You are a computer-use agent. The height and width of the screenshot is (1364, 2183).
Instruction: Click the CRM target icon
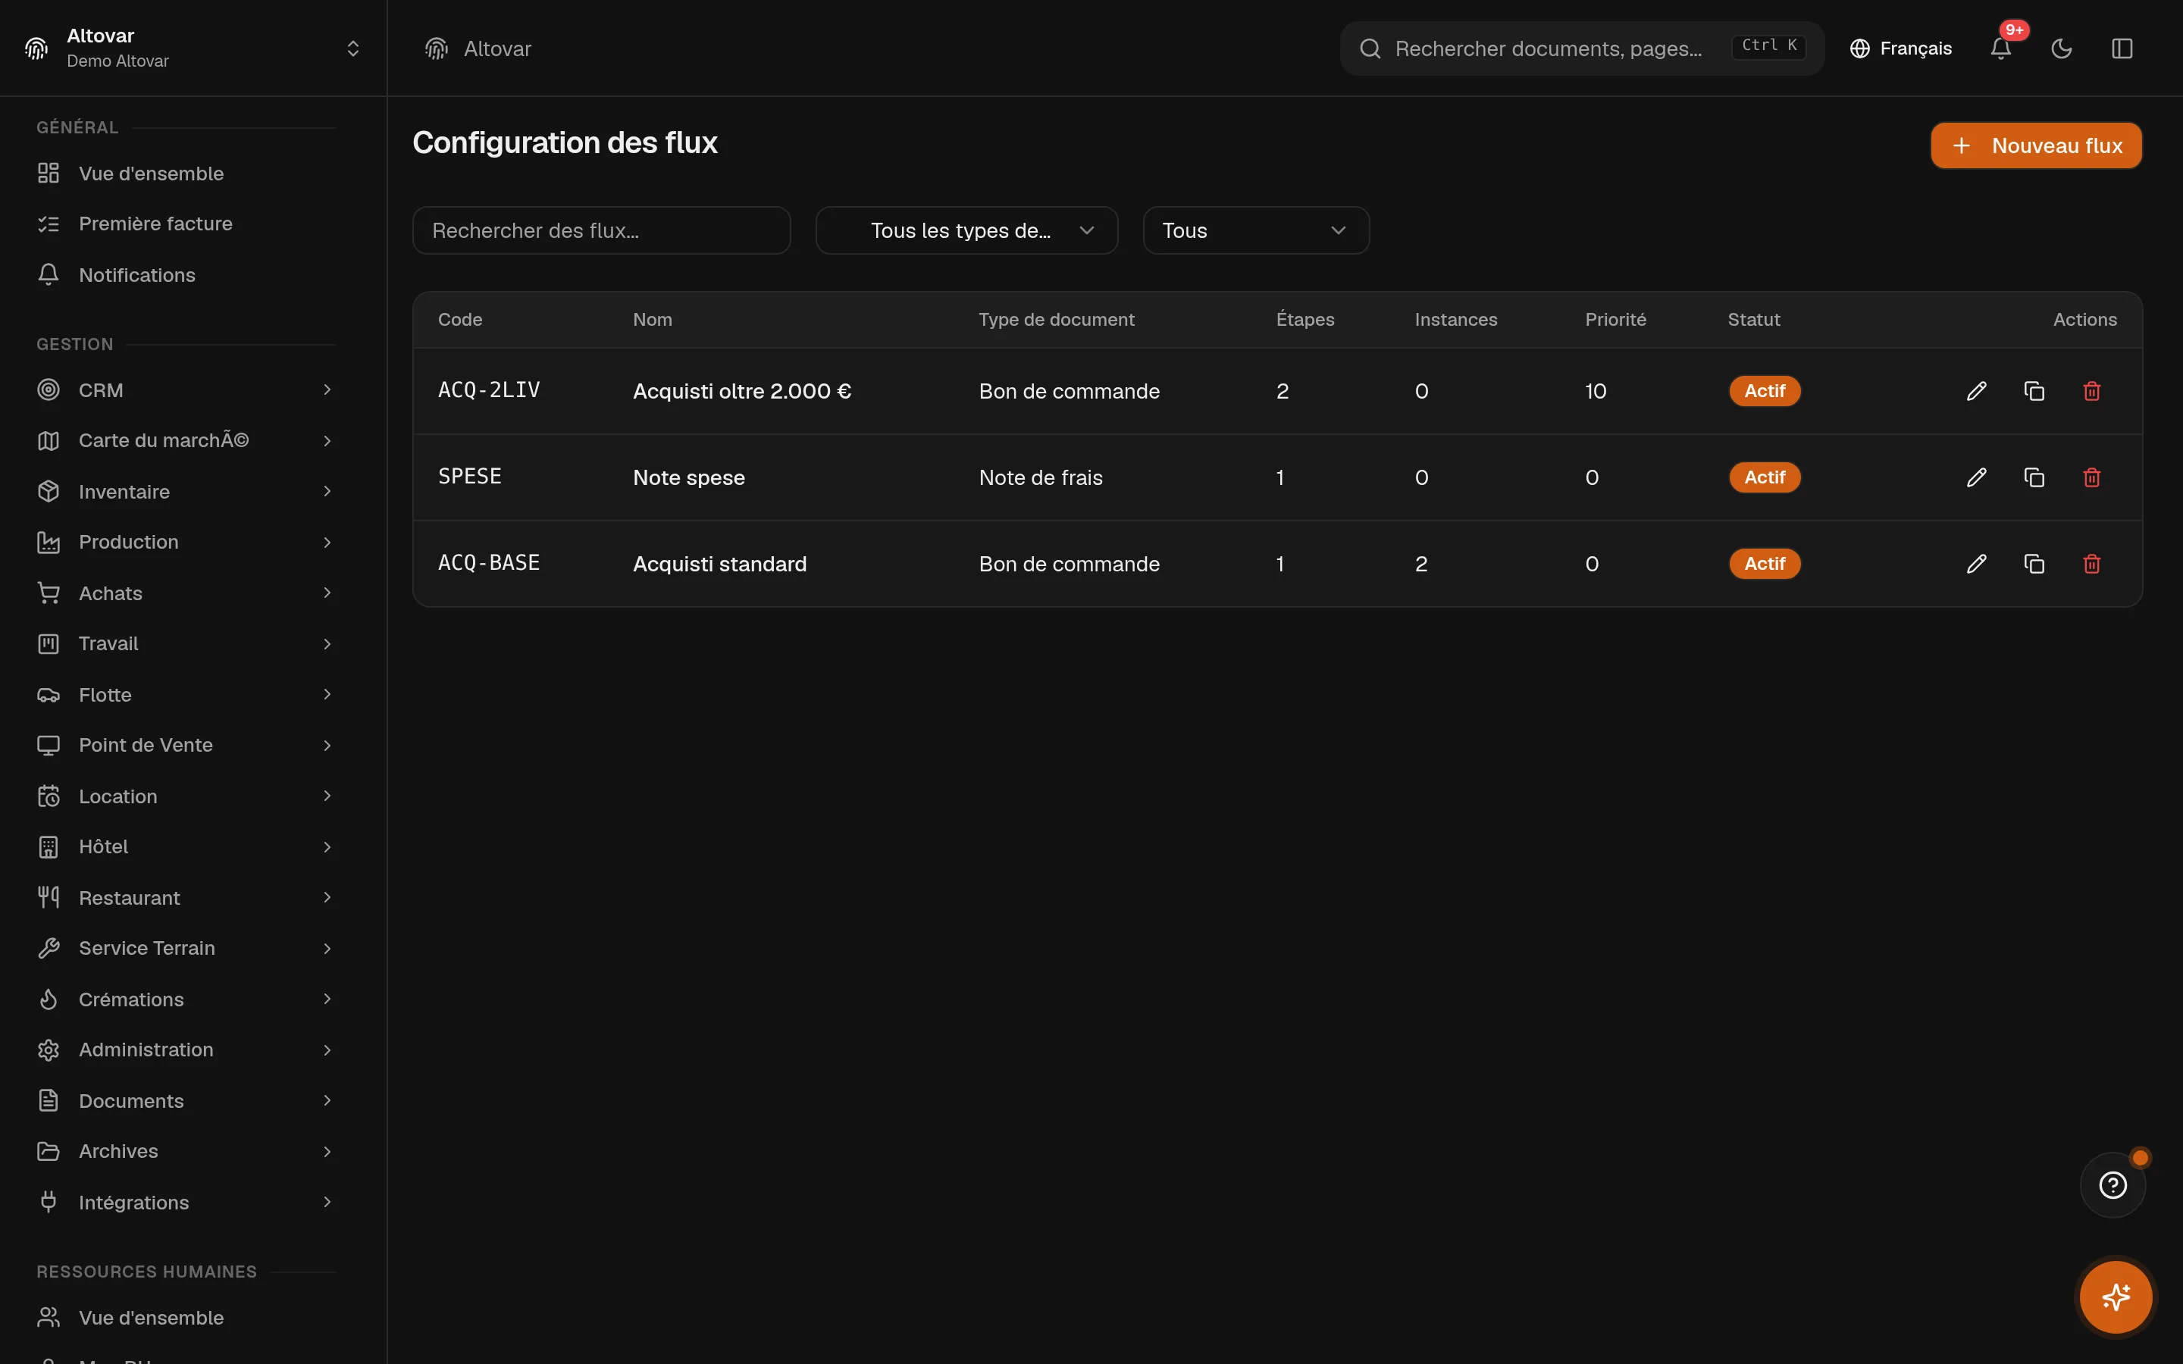click(49, 389)
